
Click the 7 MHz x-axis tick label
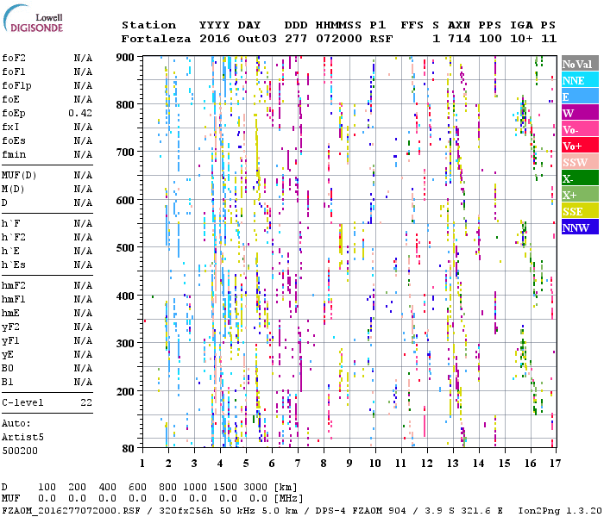click(x=298, y=464)
